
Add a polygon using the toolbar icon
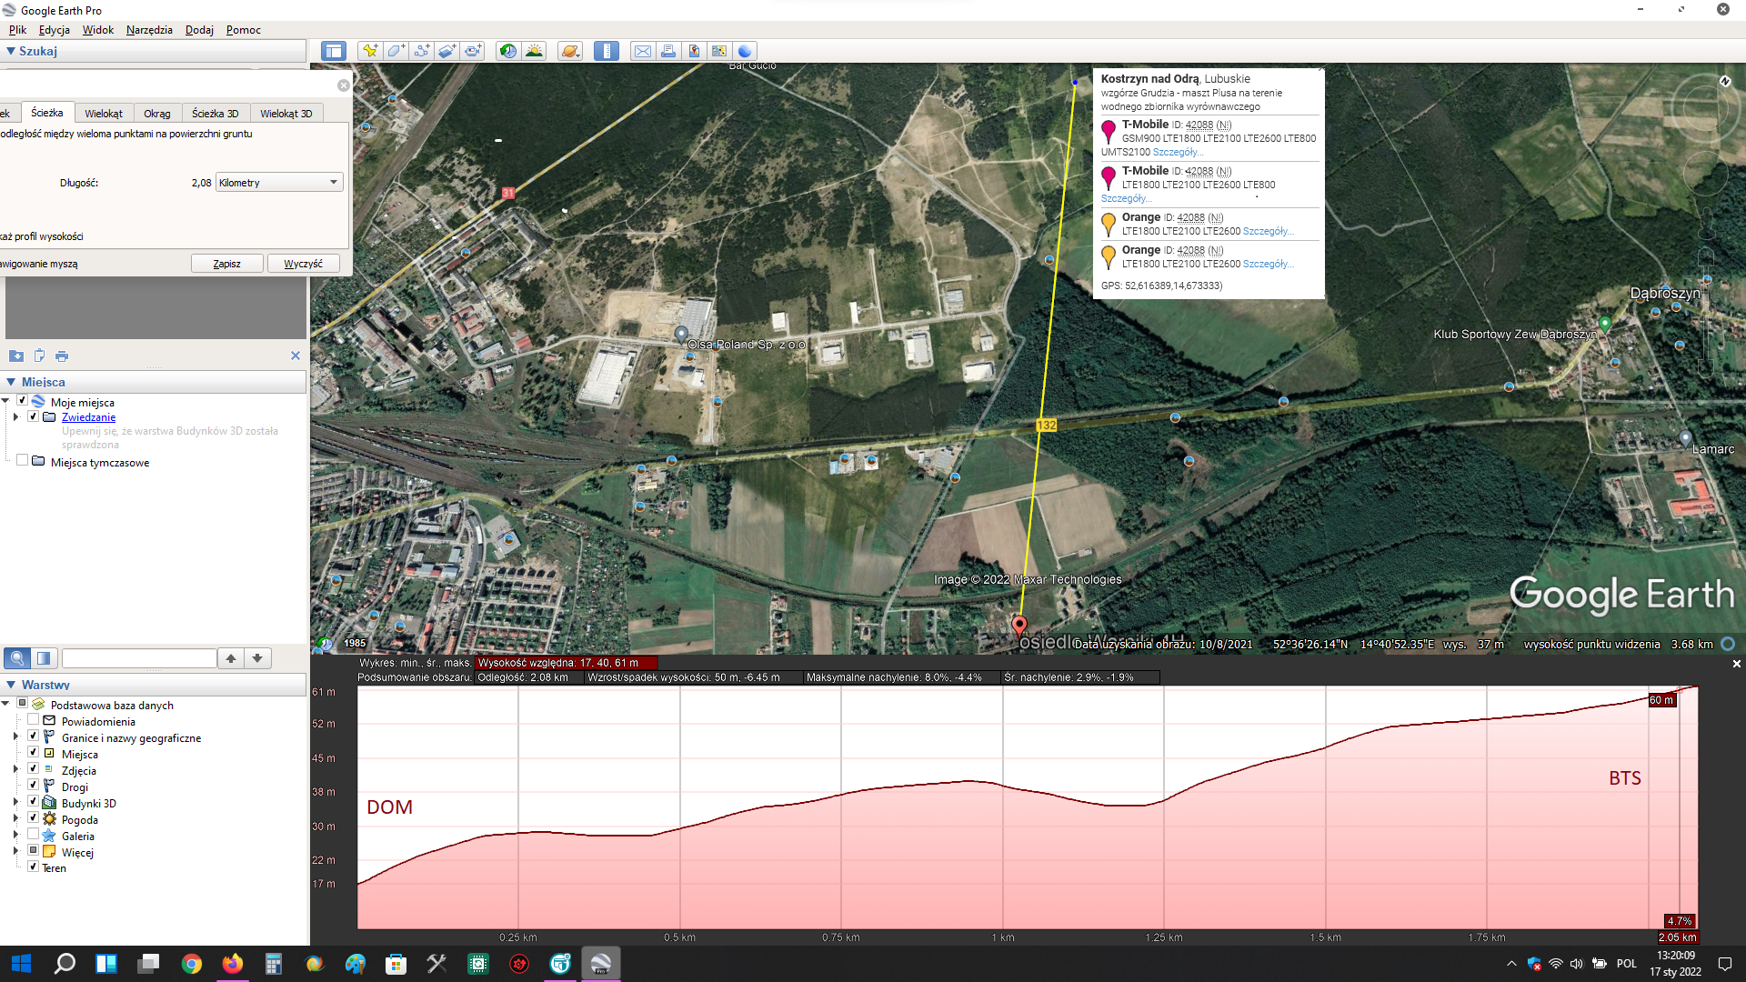396,51
